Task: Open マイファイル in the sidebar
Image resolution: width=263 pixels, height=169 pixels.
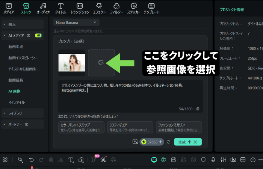Action: point(17,102)
